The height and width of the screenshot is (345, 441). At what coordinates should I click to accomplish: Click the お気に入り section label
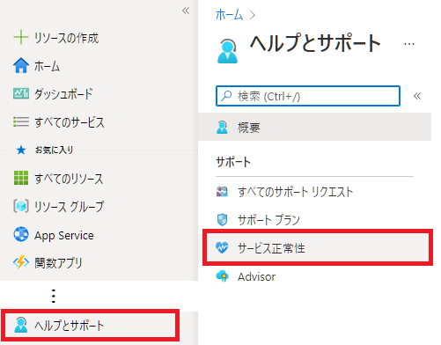point(54,150)
